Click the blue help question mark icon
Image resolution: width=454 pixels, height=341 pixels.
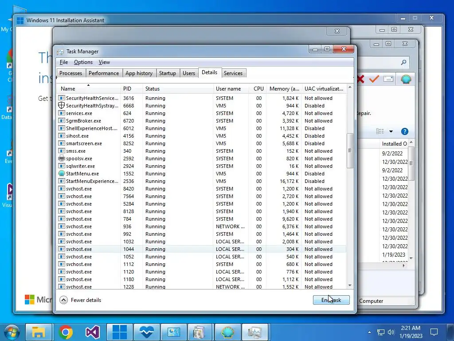(x=404, y=131)
